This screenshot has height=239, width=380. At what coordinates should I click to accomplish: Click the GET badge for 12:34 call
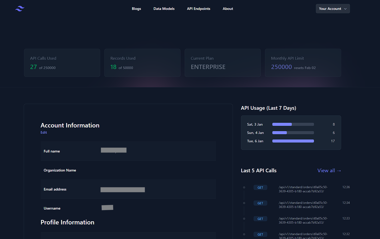(x=260, y=203)
